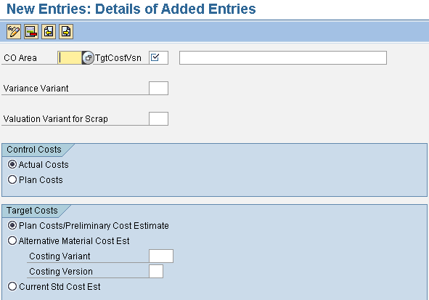Screen dimensions: 429x300
Task: Click the Control Costs group header
Action: (x=34, y=150)
